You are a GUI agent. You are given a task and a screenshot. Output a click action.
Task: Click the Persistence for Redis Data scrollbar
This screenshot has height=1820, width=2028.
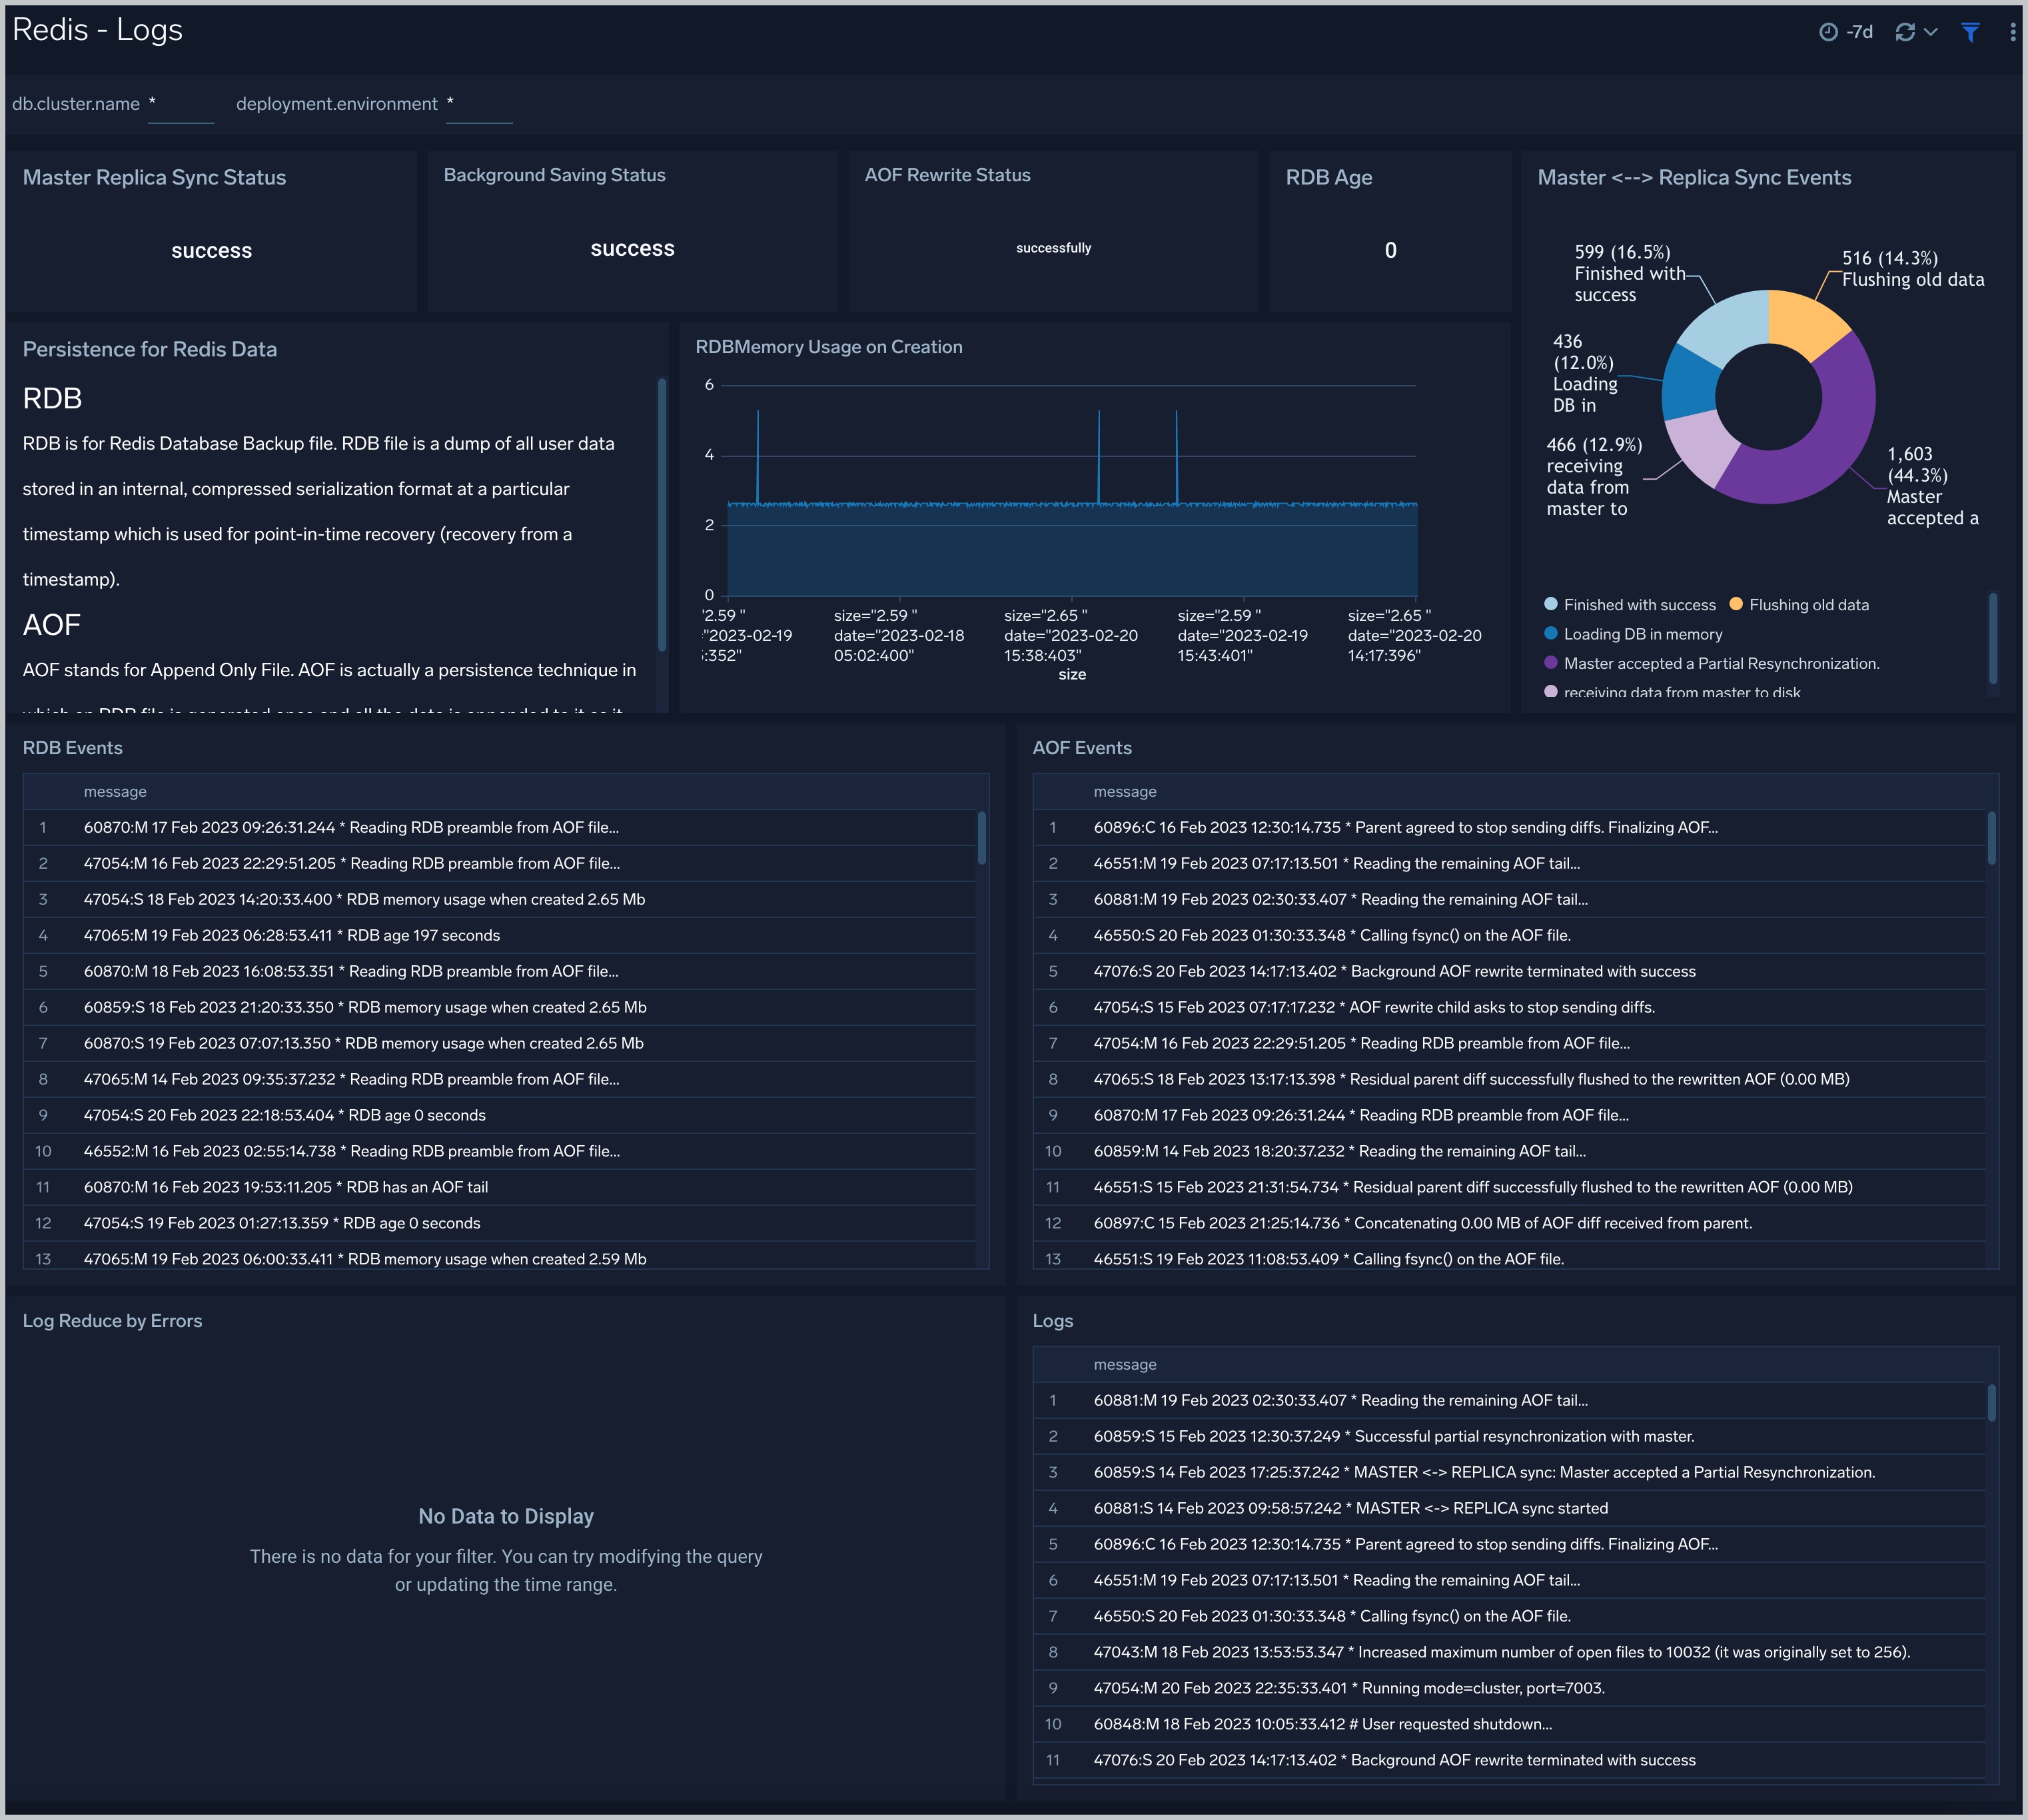pyautogui.click(x=661, y=514)
